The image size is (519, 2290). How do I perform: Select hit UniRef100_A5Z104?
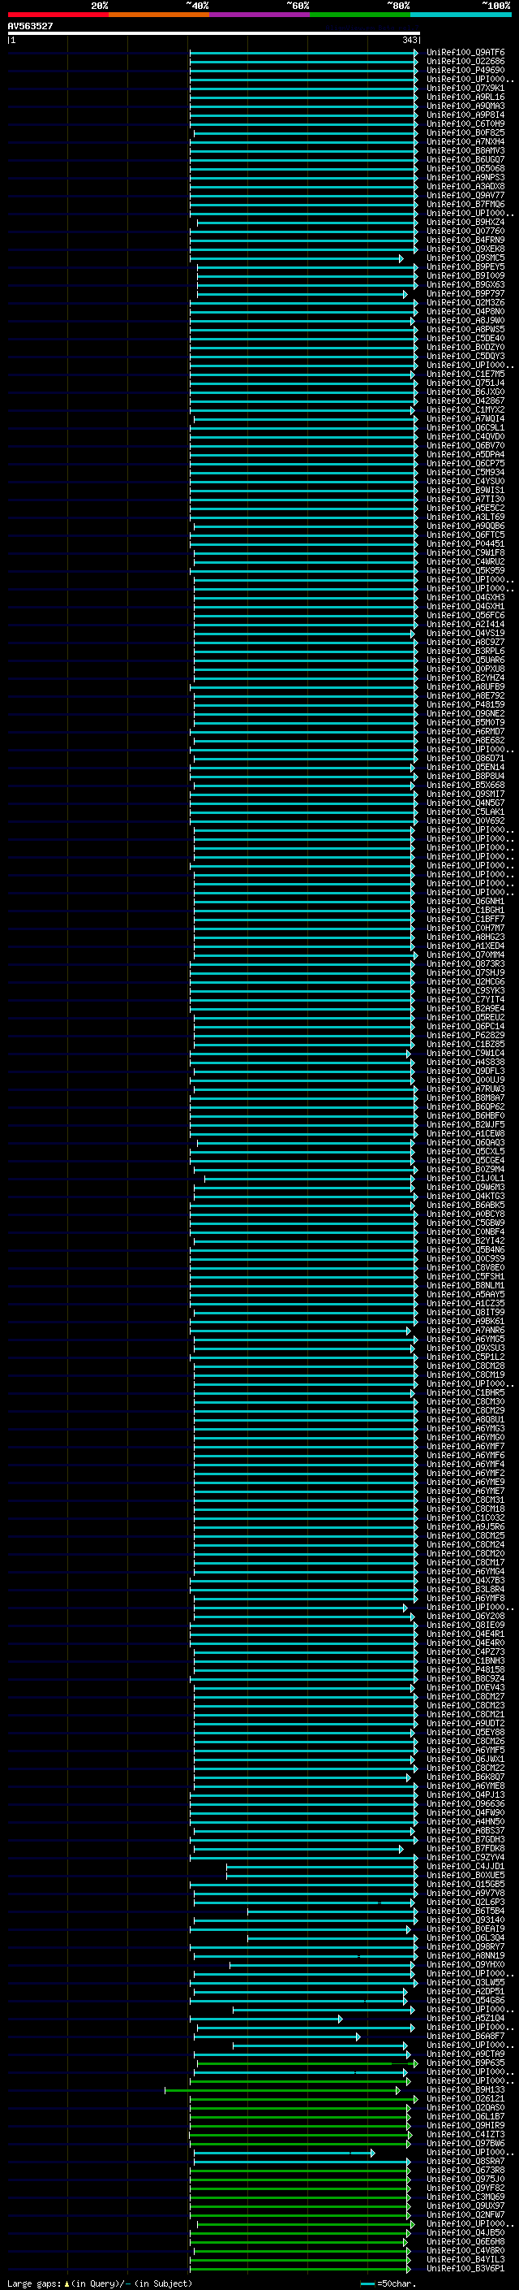click(465, 2019)
